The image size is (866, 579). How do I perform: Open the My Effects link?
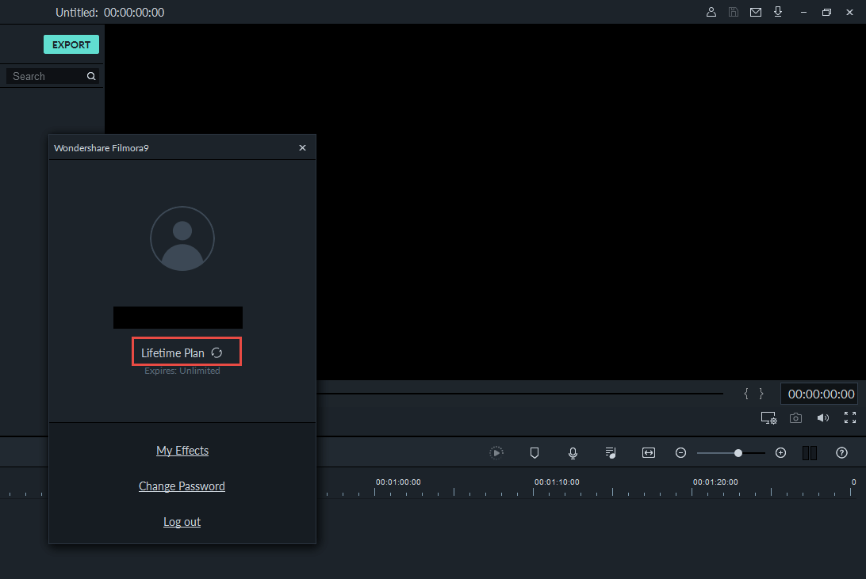coord(182,451)
